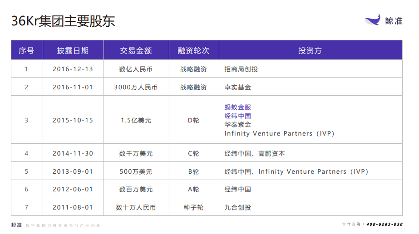Image resolution: width=419 pixels, height=234 pixels.
Task: Select date cell 2016-12-13
Action: (x=73, y=69)
